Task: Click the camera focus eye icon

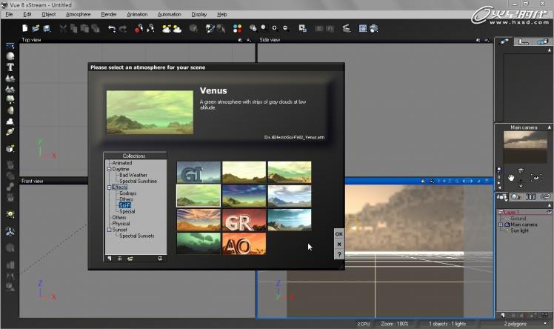Action: tap(536, 177)
